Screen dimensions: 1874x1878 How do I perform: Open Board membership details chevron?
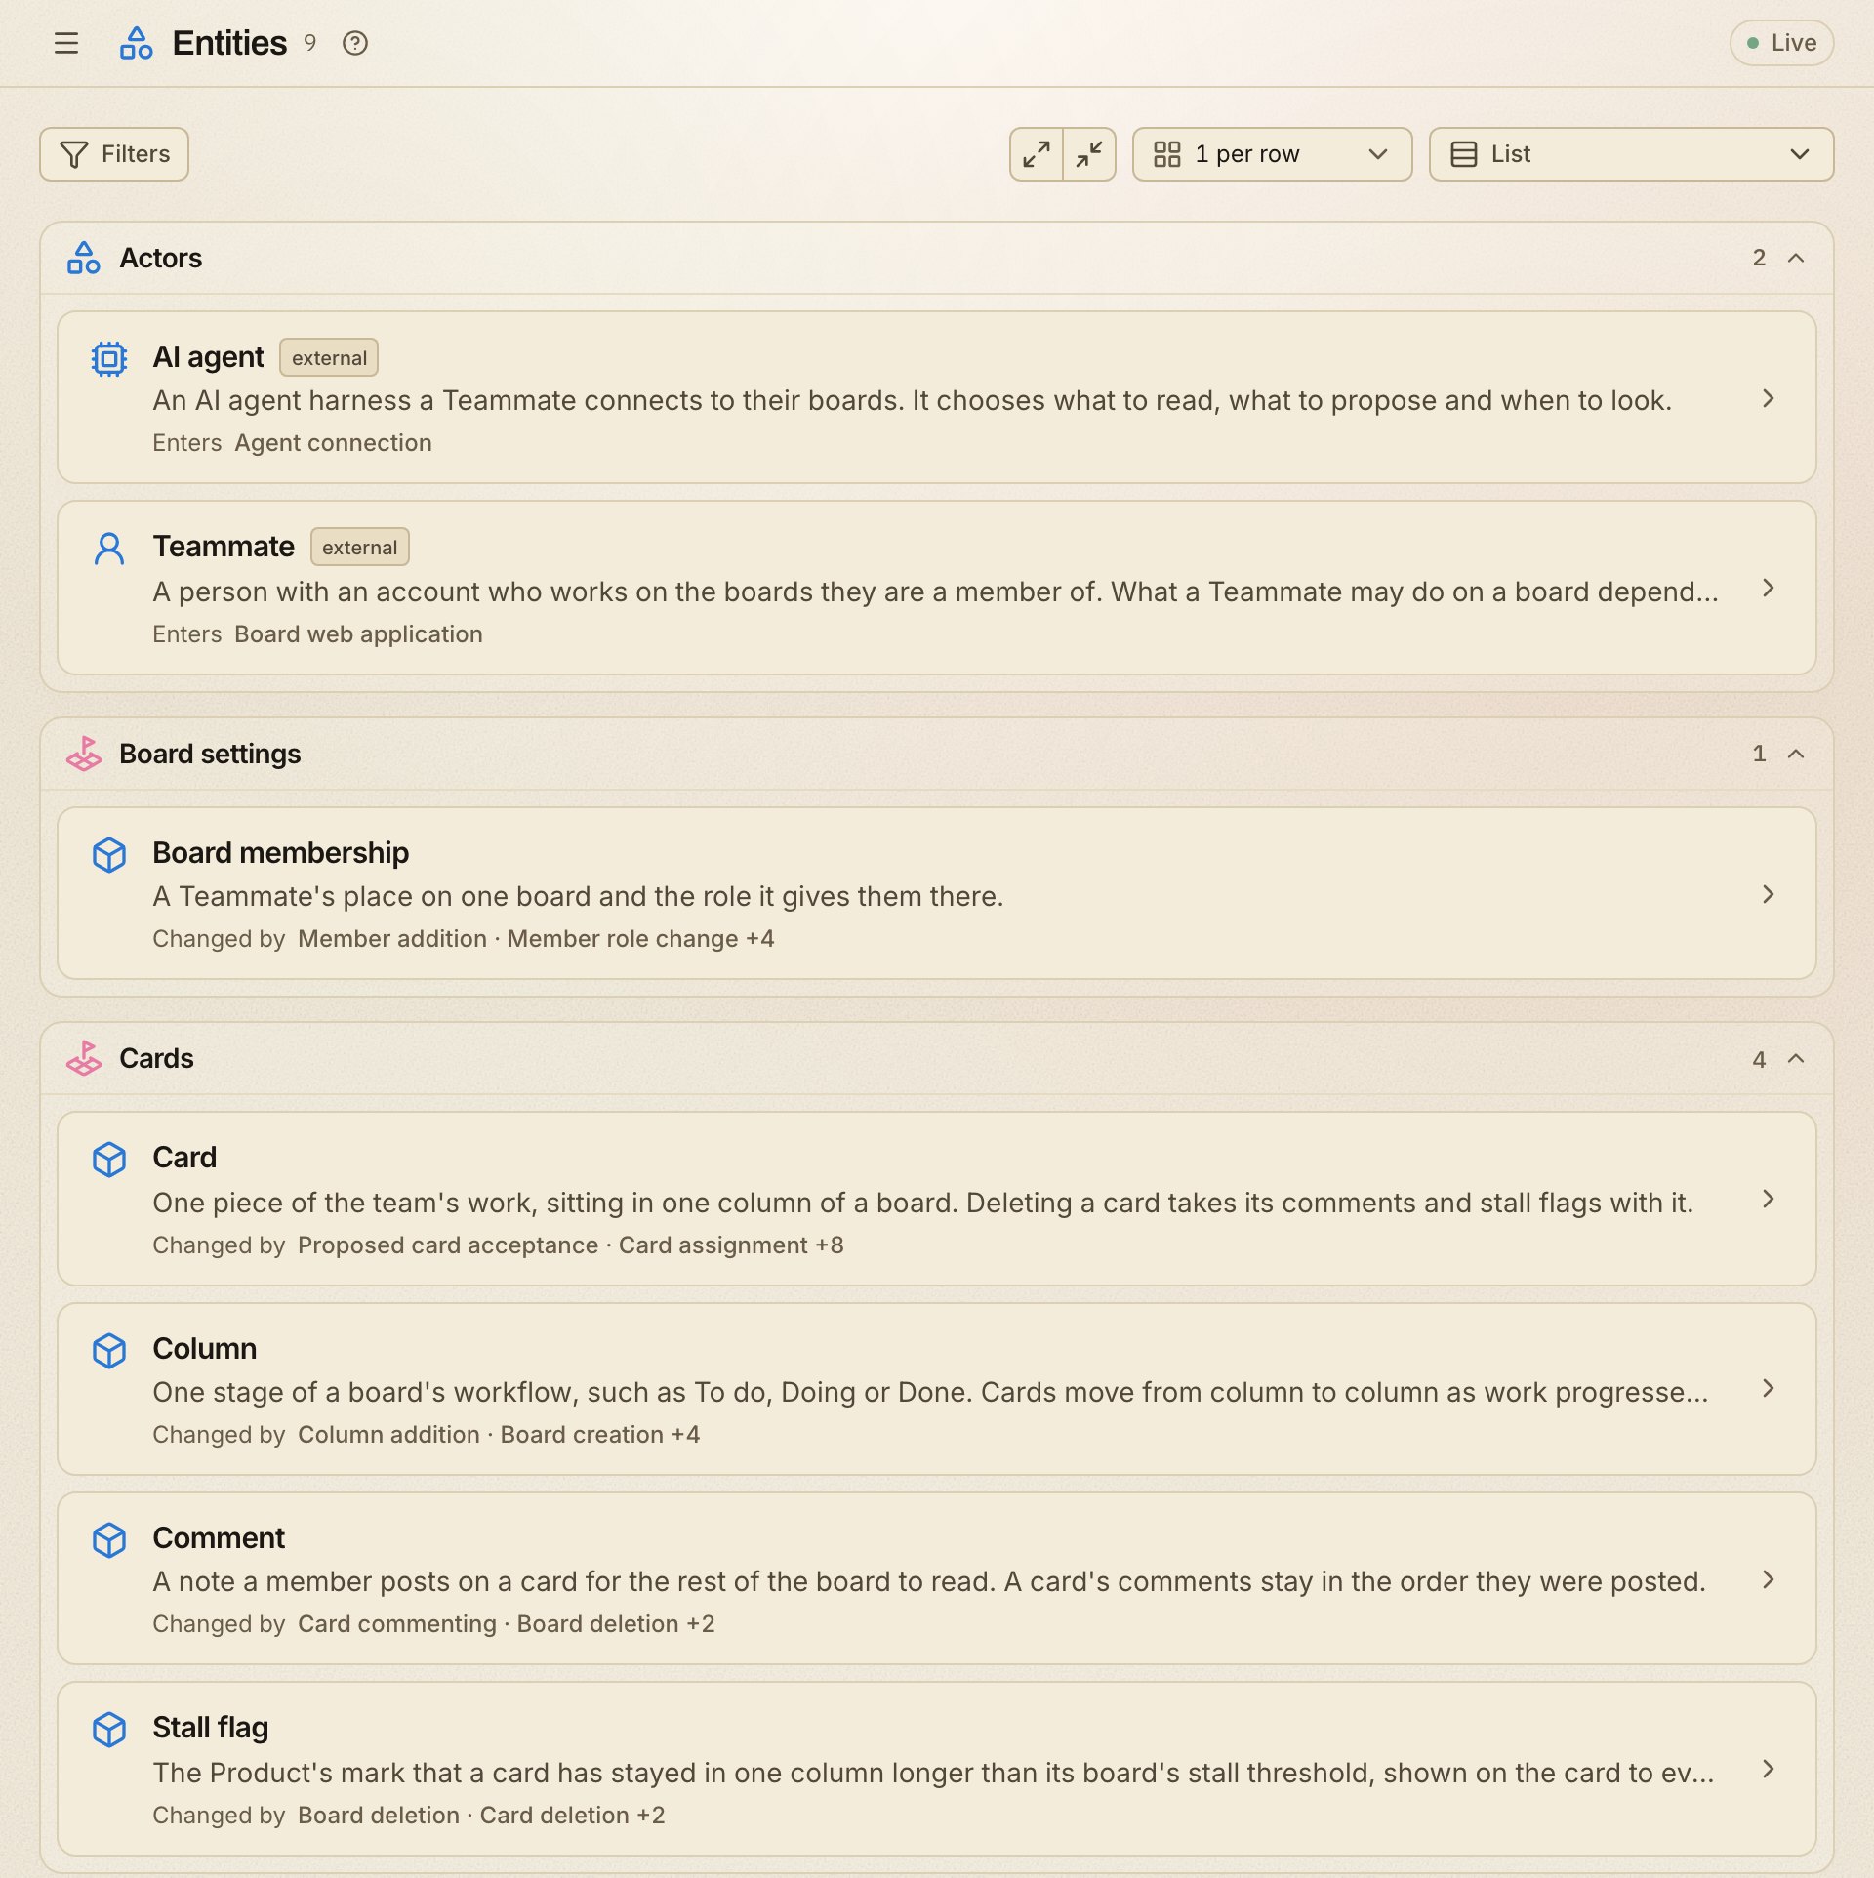(x=1769, y=894)
